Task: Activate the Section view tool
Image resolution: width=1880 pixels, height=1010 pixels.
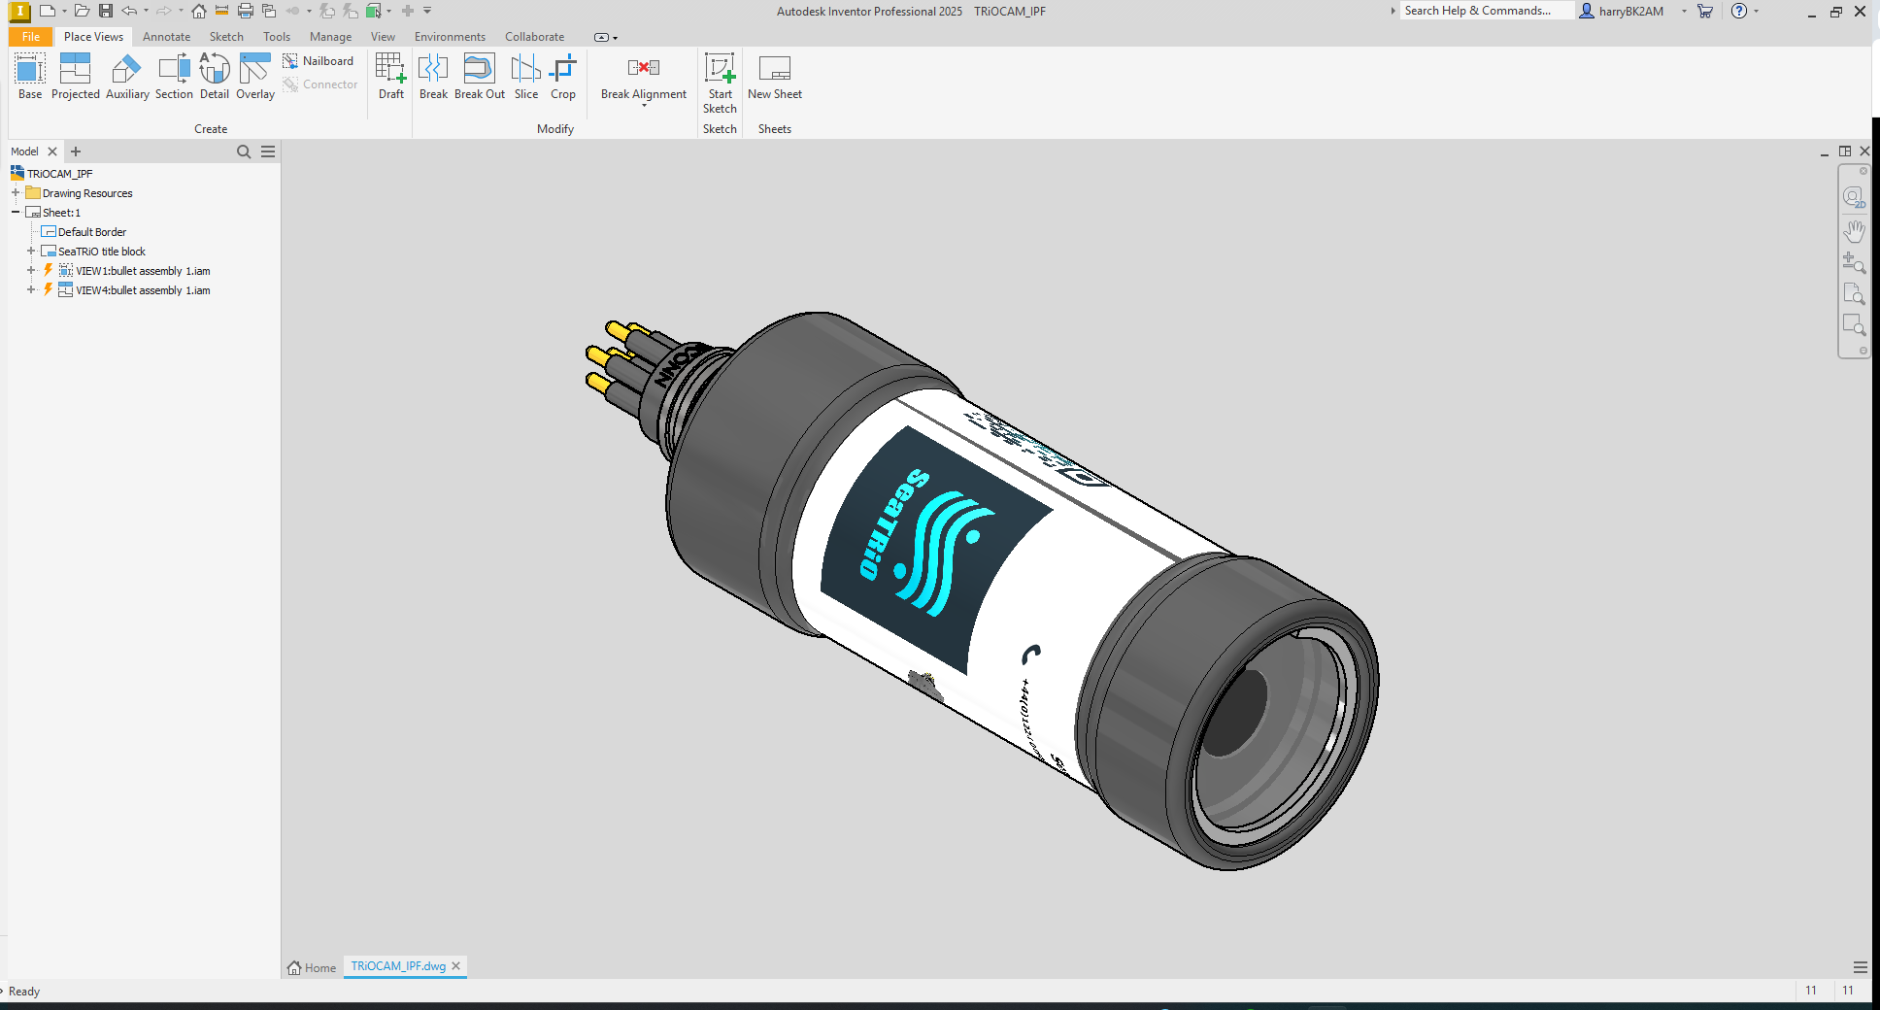Action: pyautogui.click(x=174, y=77)
